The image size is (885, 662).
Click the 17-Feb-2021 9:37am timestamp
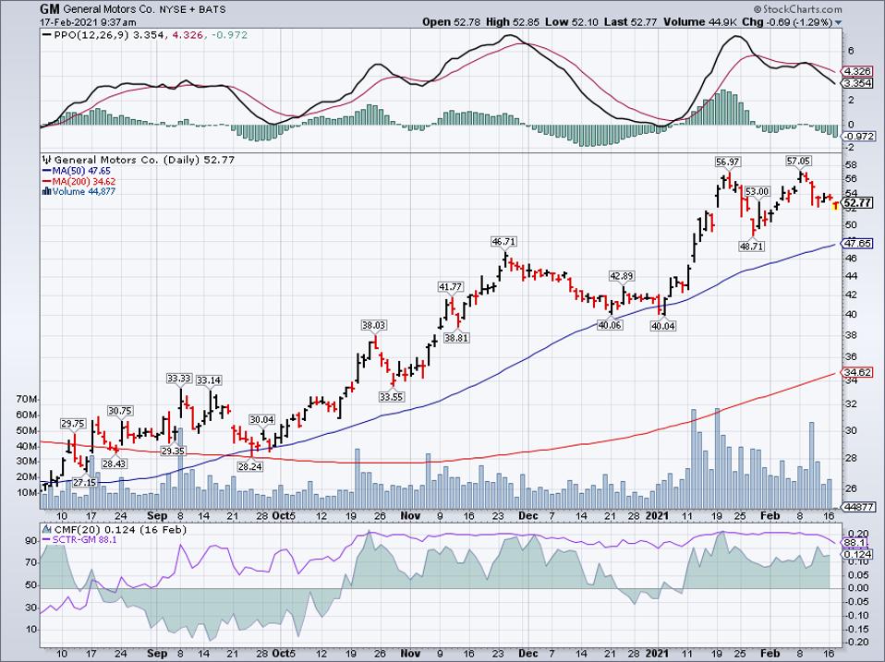coord(88,22)
